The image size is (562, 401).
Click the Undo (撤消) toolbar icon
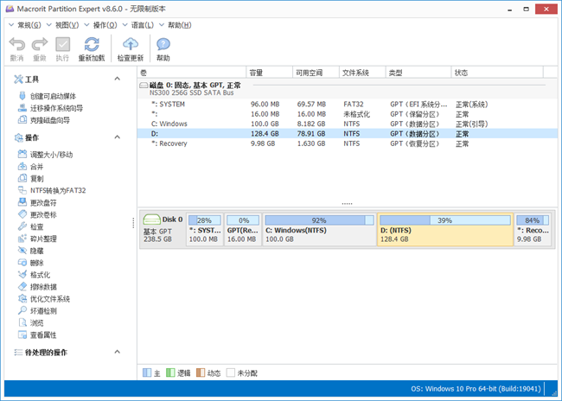[16, 44]
